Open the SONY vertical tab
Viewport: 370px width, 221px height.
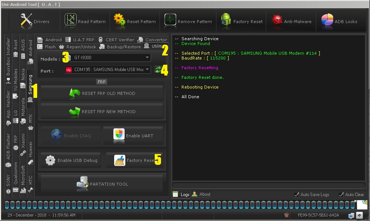tap(8, 184)
